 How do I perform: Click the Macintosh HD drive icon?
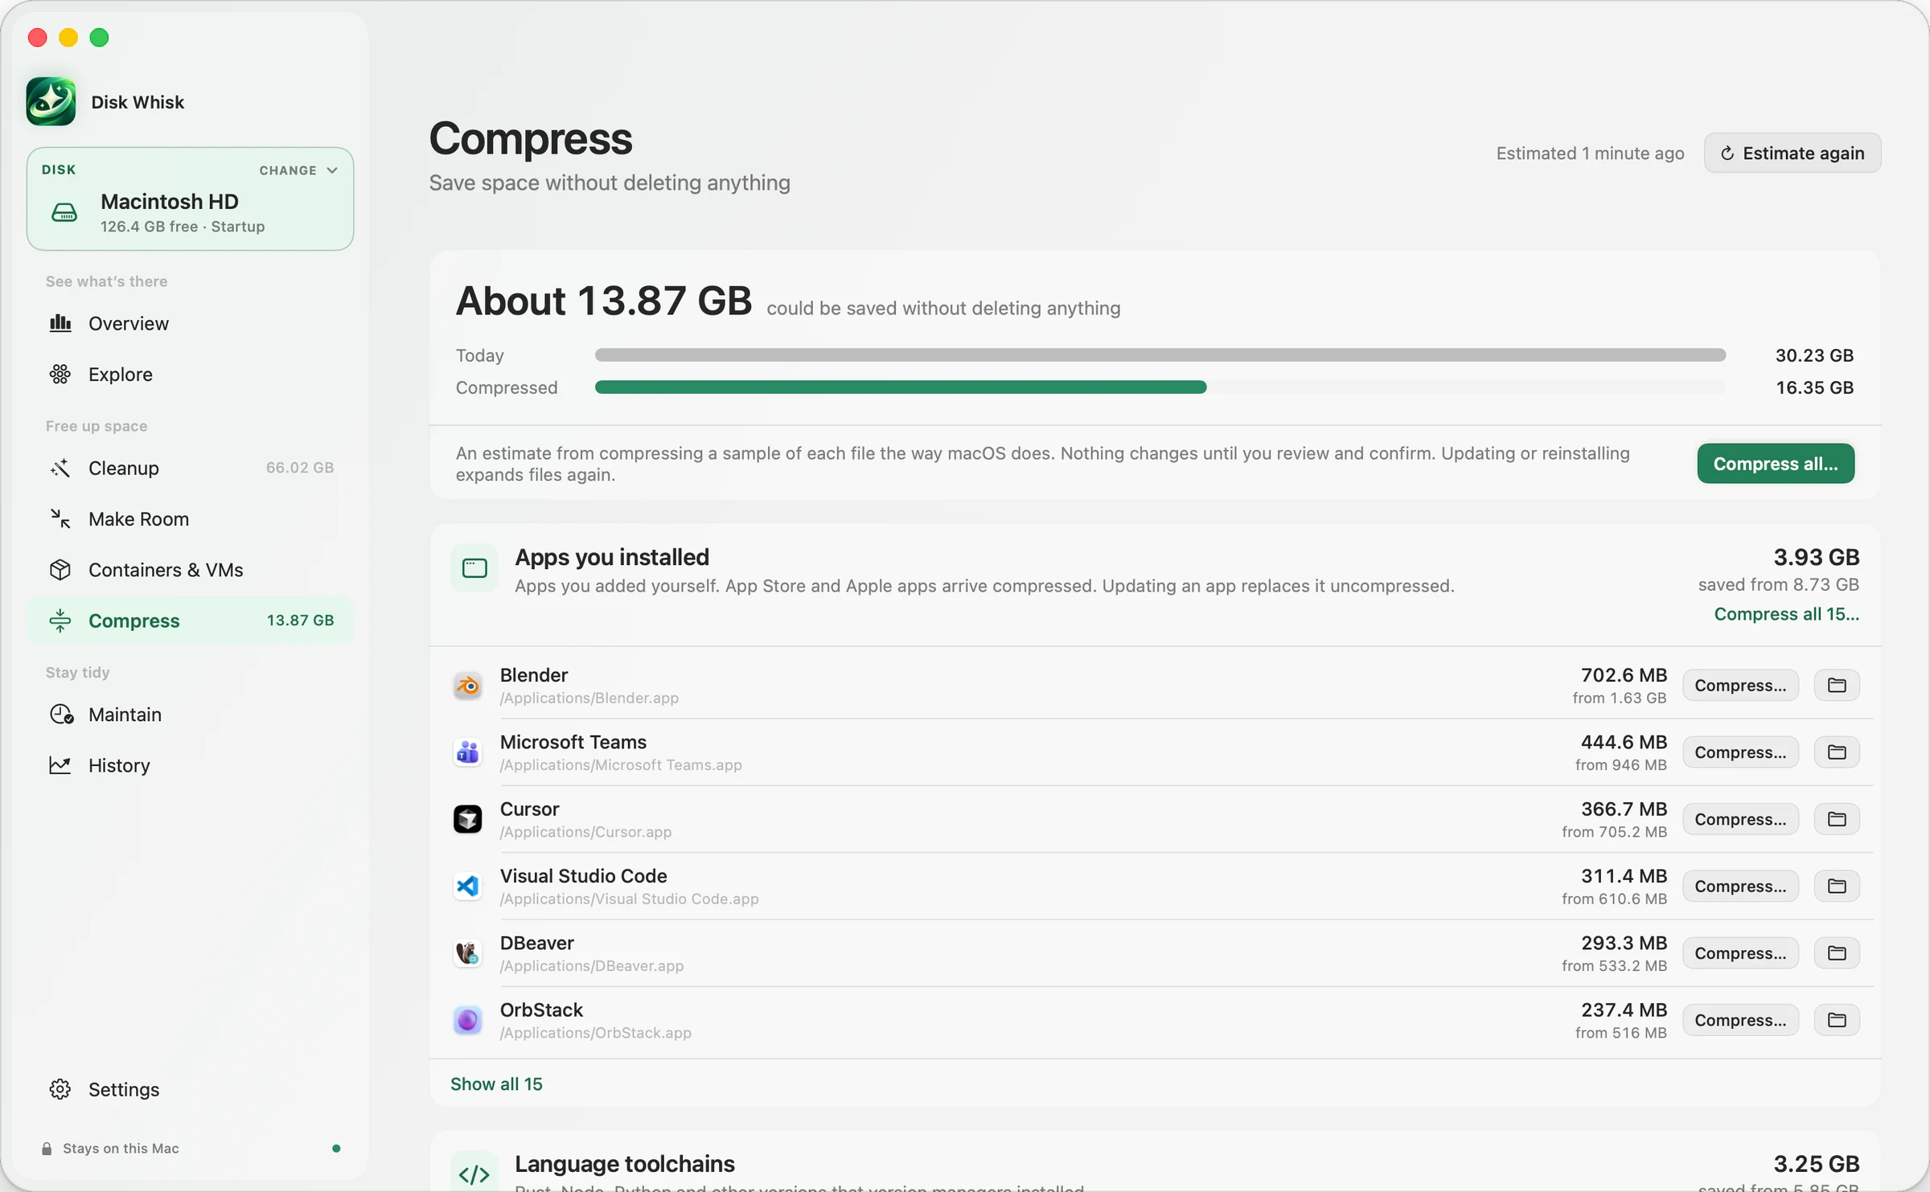tap(64, 212)
